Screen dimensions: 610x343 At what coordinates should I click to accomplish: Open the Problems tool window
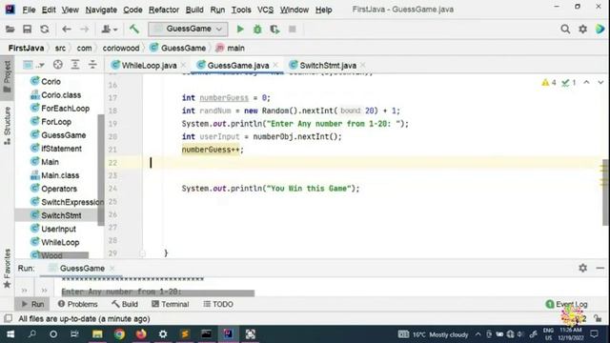click(x=78, y=304)
